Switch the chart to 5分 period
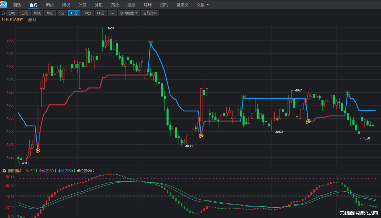Viewport: 381px width, 218px height. click(62, 13)
